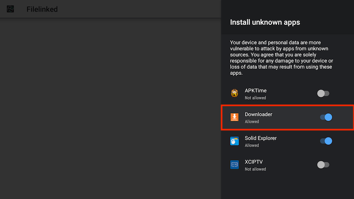Click the Not allowed status under XCIPTV
354x199 pixels.
tap(255, 169)
